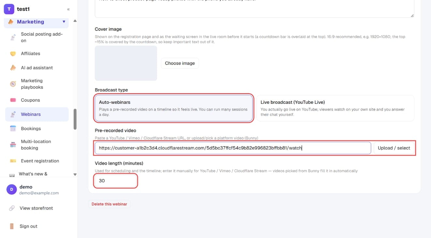The height and width of the screenshot is (238, 431).
Task: Click the sidebar scroll up arrow
Action: click(x=75, y=21)
